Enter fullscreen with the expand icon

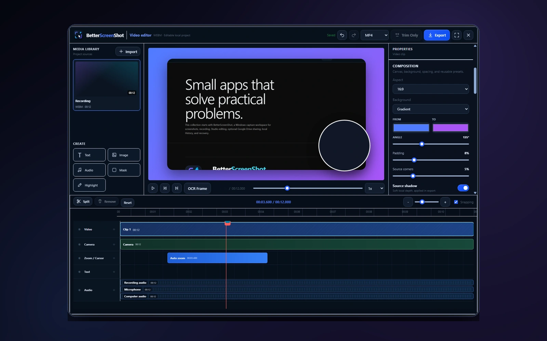457,35
